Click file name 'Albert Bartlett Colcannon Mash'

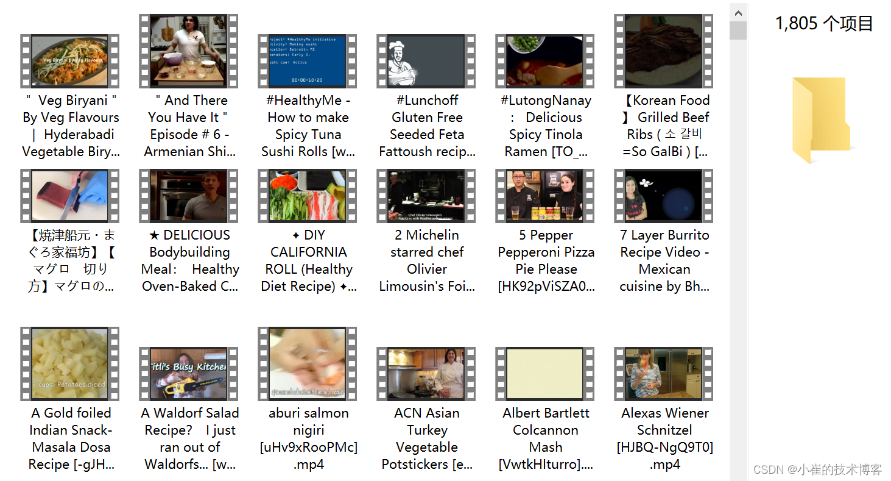[546, 439]
